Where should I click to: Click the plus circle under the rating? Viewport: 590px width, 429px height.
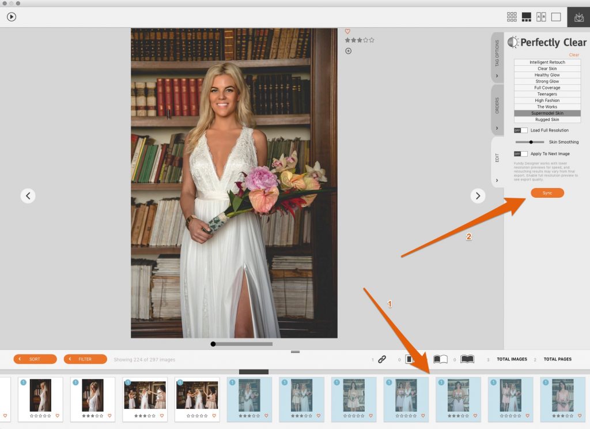pyautogui.click(x=349, y=51)
